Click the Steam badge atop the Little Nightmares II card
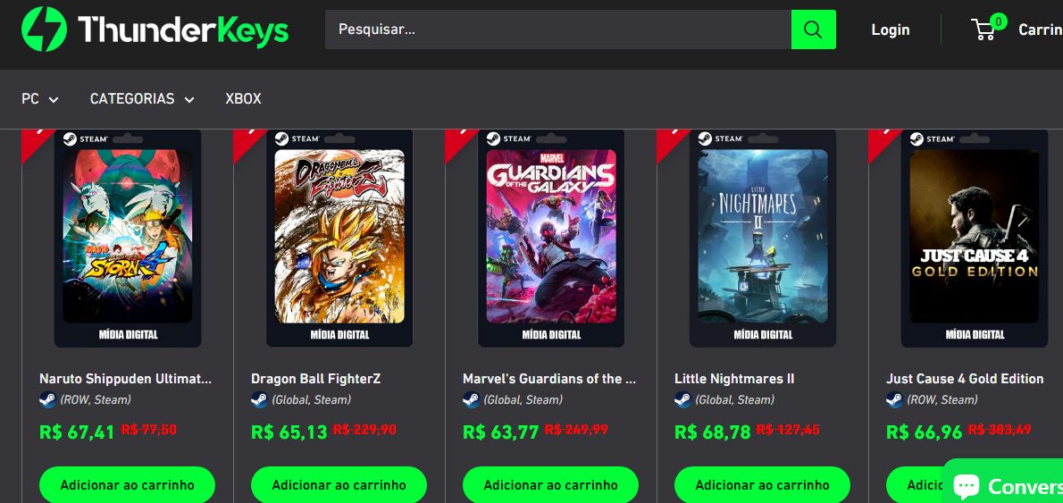Image resolution: width=1063 pixels, height=503 pixels. pos(720,139)
